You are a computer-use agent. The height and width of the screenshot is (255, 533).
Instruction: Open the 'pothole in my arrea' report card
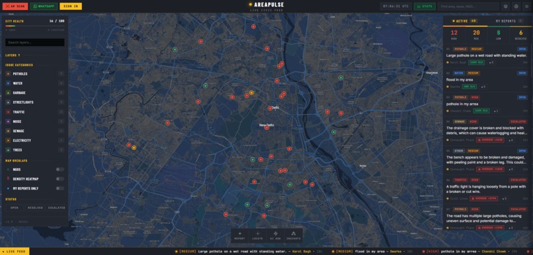(x=487, y=104)
